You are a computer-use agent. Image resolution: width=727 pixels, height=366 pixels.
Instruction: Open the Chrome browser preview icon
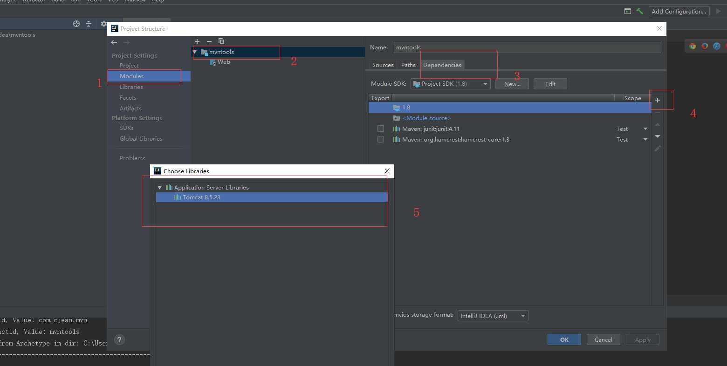(693, 46)
